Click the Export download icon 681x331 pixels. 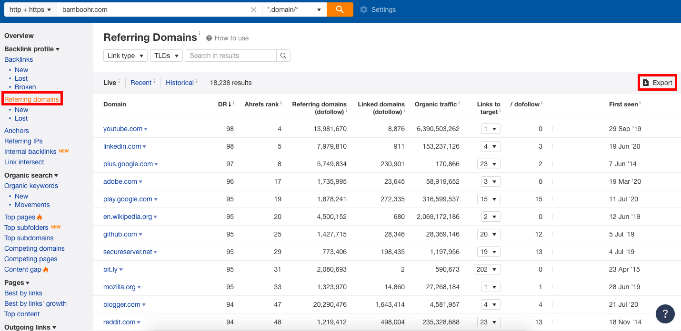[x=646, y=83]
